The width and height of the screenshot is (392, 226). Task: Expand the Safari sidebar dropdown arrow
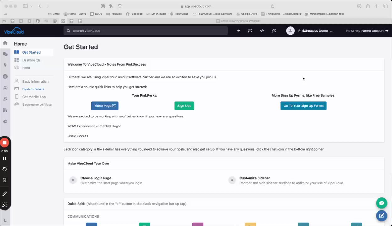[x=31, y=6]
